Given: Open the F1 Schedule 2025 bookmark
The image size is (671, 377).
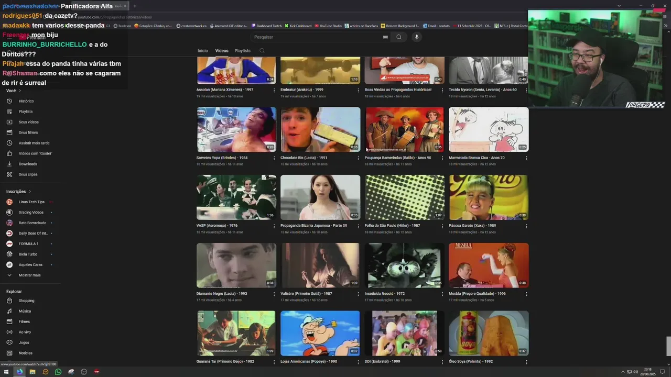Looking at the screenshot, I should tap(471, 26).
